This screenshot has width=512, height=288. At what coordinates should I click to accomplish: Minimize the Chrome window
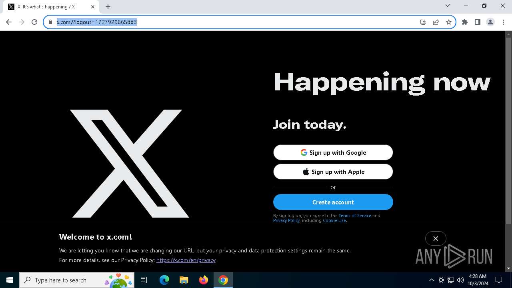tap(466, 6)
